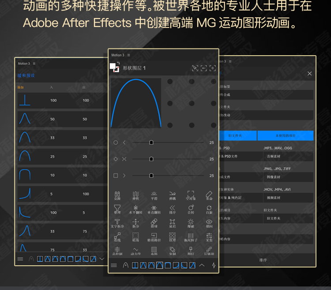Click the 连线 connect line tool
The image size is (331, 290).
tap(117, 237)
